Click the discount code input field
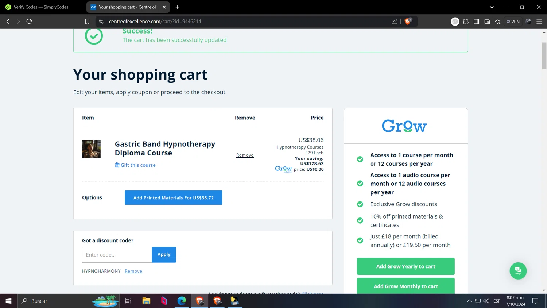Screen dimensions: 547x308 pos(117,255)
